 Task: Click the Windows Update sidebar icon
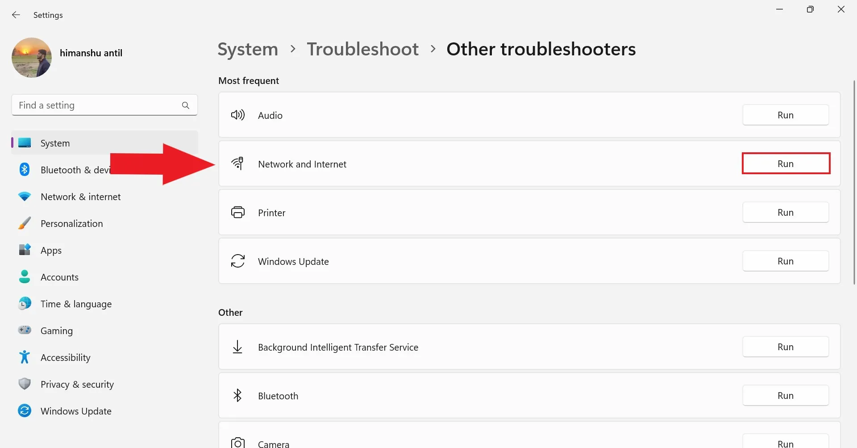coord(25,411)
